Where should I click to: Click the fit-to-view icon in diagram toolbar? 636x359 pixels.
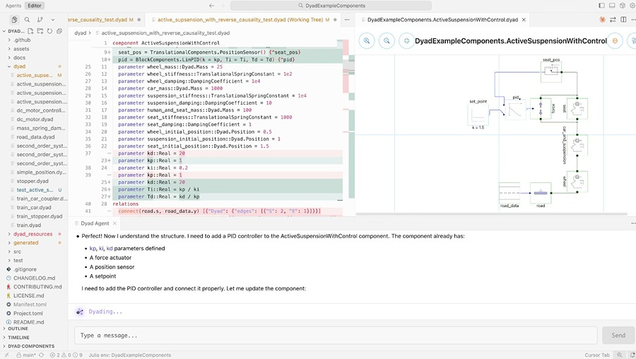point(406,41)
